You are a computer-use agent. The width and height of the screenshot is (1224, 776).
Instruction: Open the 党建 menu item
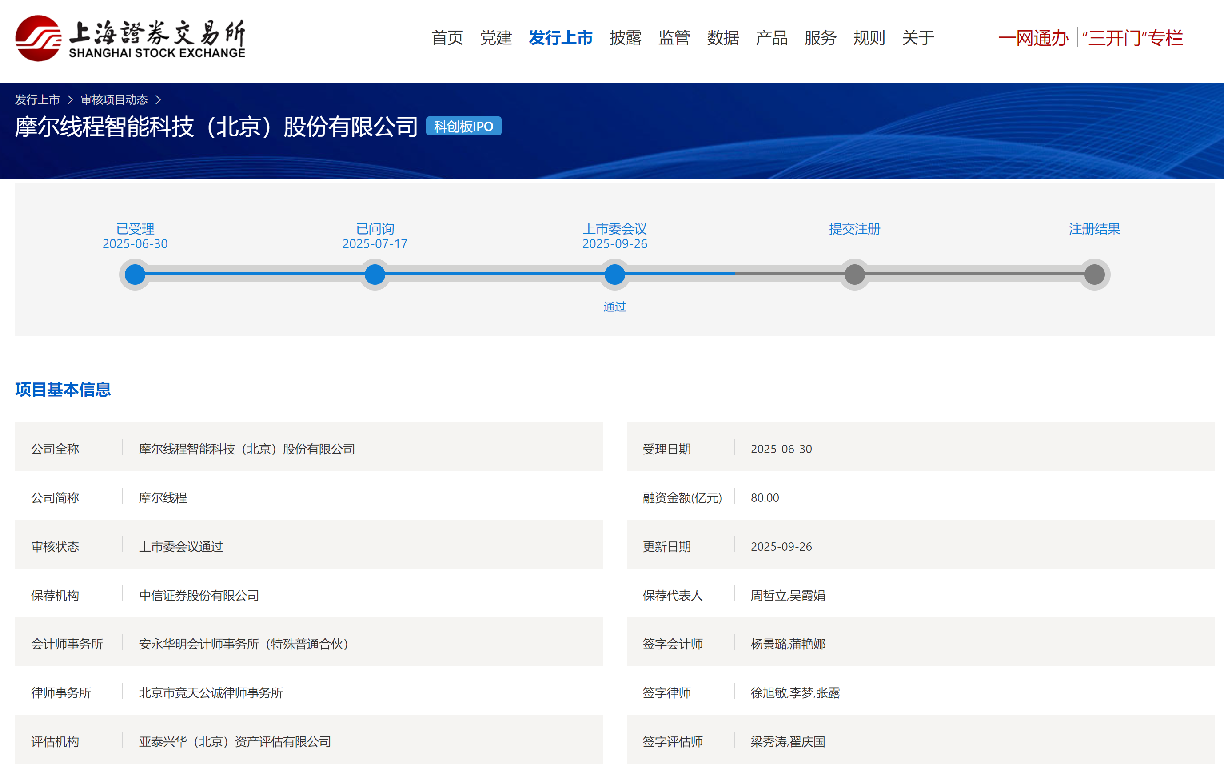(496, 38)
